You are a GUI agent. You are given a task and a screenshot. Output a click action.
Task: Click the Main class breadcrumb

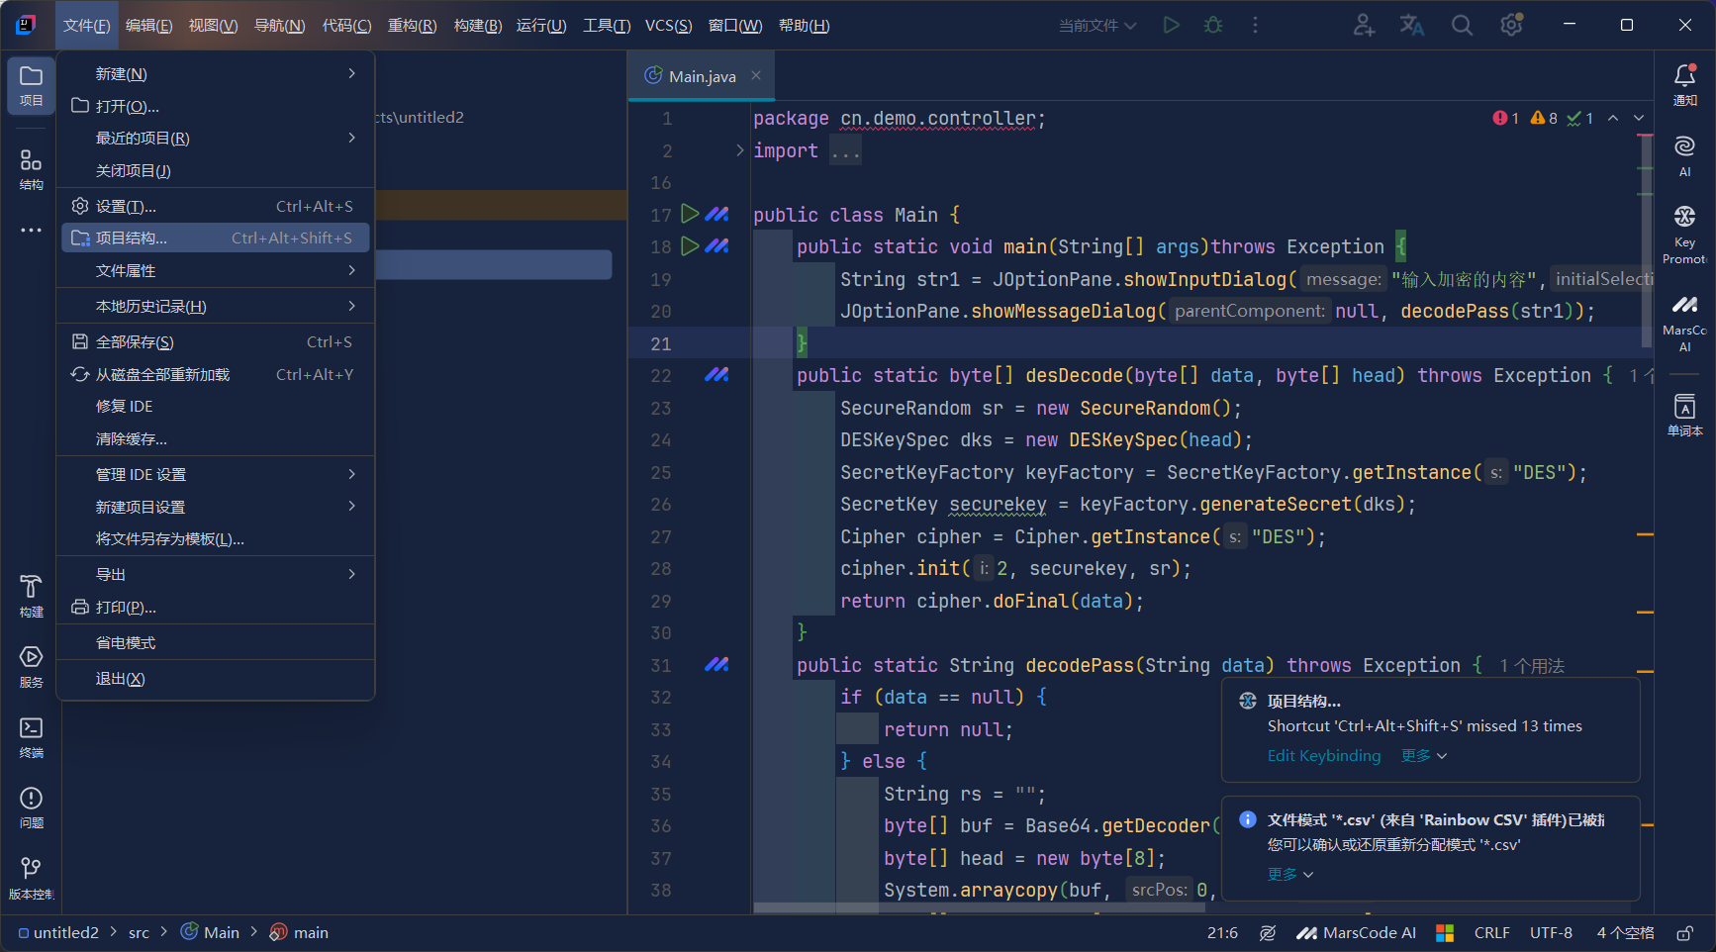[x=211, y=933]
